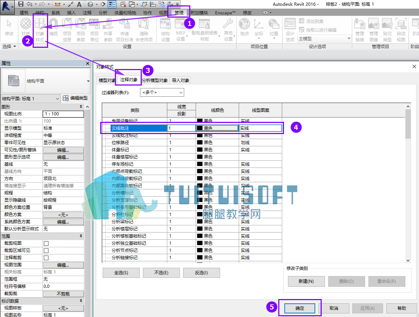Expand the 结构平面: 标高 1 instance dropdown

click(x=31, y=99)
